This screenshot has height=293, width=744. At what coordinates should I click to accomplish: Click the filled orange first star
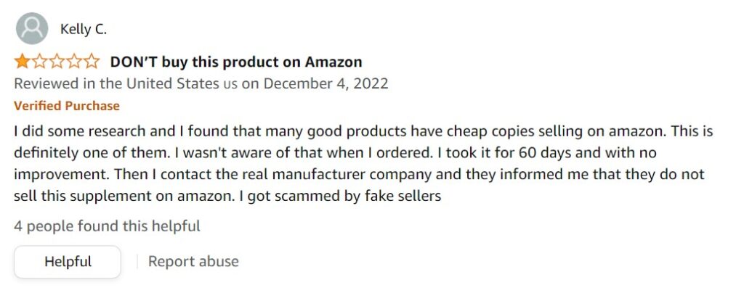22,62
